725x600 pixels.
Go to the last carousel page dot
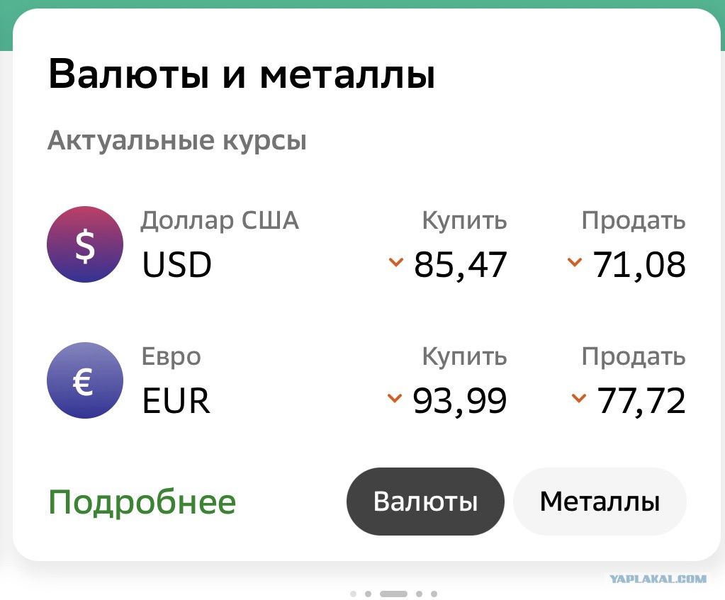coord(434,594)
